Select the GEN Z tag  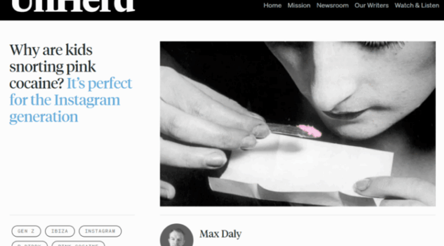point(27,231)
